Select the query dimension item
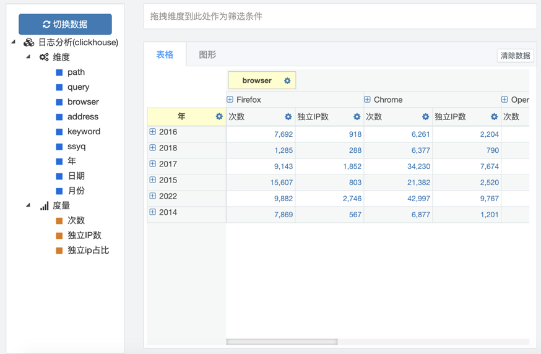This screenshot has height=354, width=541. pyautogui.click(x=79, y=87)
